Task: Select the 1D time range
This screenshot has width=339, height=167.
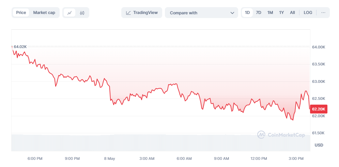Action: 247,13
